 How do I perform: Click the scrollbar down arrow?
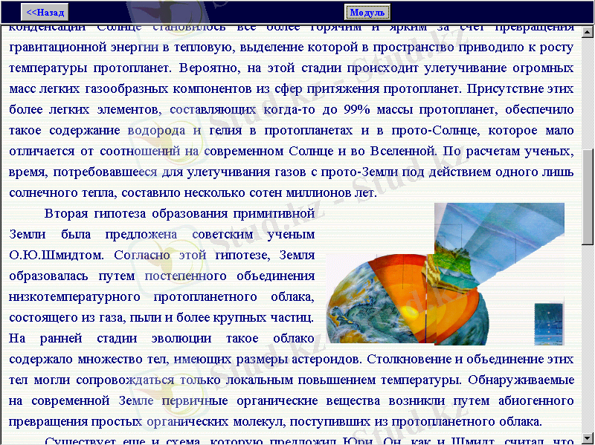point(588,438)
